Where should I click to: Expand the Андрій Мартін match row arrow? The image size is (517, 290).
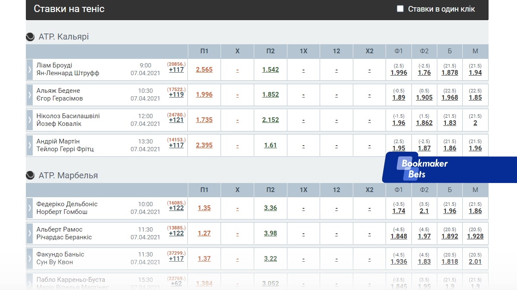[30, 145]
